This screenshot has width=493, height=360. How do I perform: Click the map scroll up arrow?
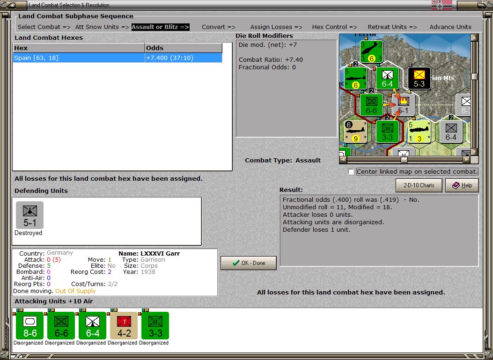pos(474,37)
